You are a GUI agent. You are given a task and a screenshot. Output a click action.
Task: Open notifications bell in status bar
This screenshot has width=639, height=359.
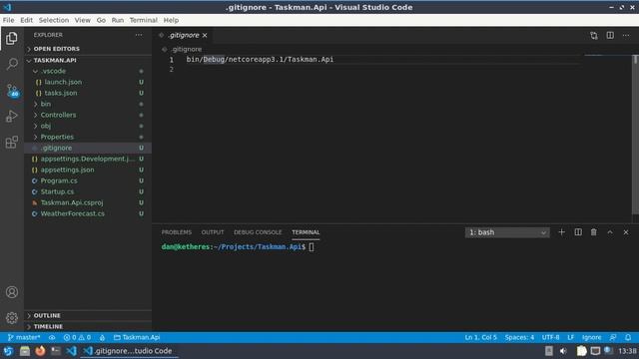click(628, 337)
